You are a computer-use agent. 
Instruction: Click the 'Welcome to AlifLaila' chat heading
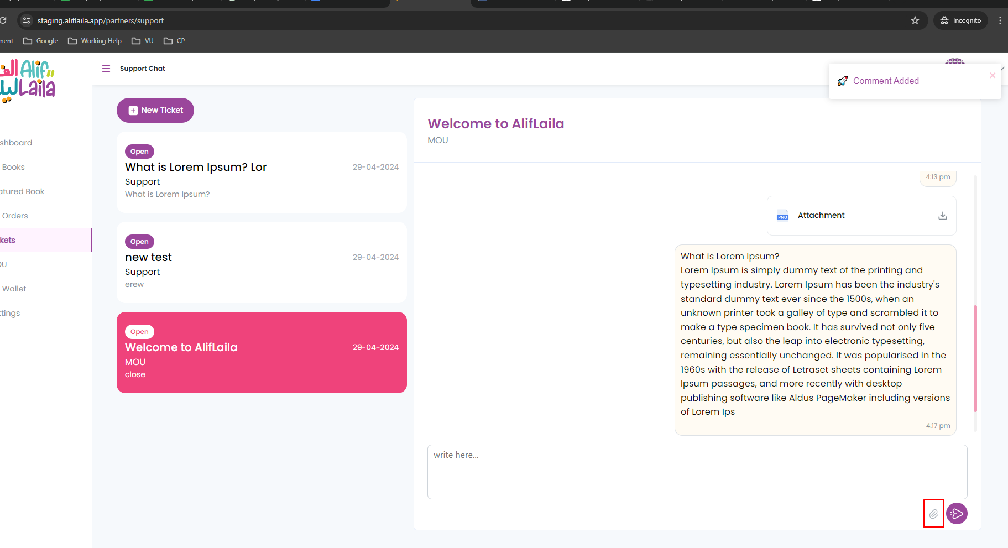496,123
